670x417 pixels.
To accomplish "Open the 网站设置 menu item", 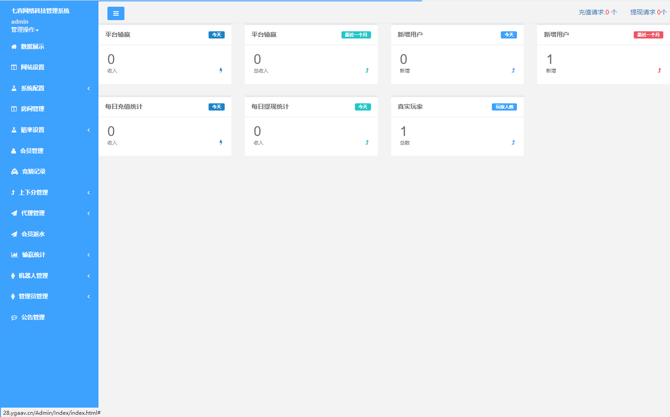I will (x=32, y=68).
